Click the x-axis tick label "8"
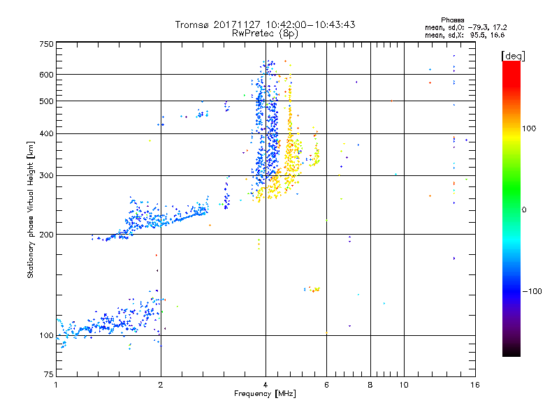 coord(370,385)
